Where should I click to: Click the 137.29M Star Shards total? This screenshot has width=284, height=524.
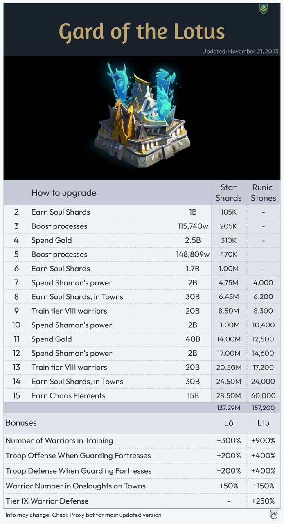pos(228,408)
